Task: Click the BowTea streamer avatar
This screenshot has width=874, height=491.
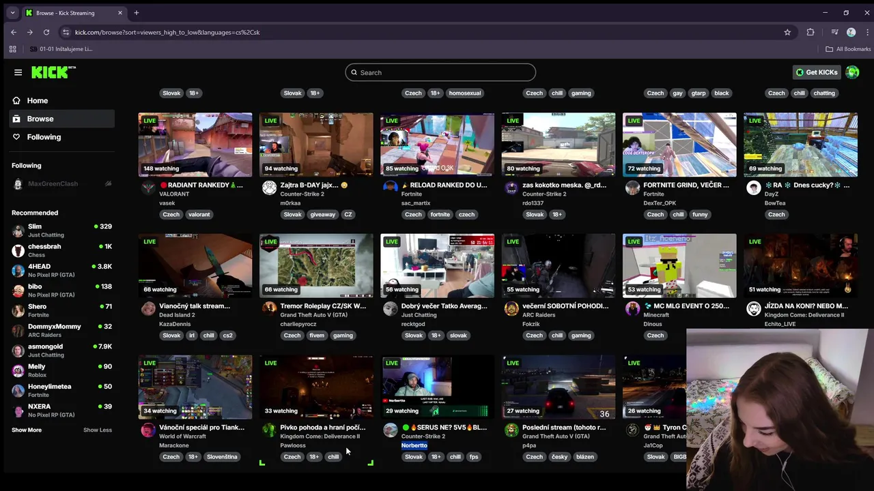Action: tap(753, 188)
